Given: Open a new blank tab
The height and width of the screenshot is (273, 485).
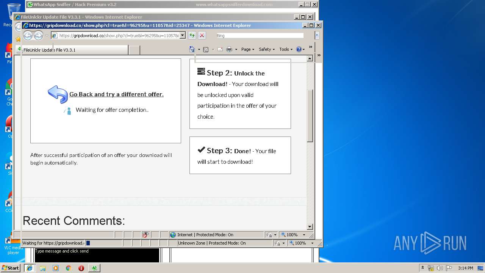Looking at the screenshot, I should coord(134,50).
